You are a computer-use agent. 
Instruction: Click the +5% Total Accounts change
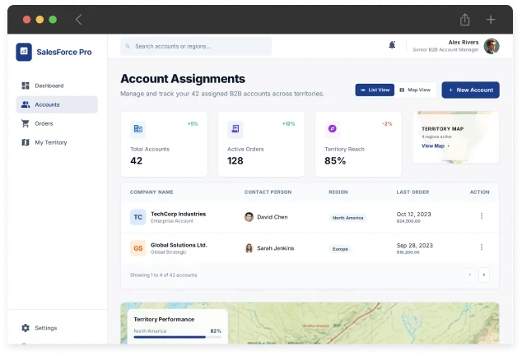click(x=193, y=124)
